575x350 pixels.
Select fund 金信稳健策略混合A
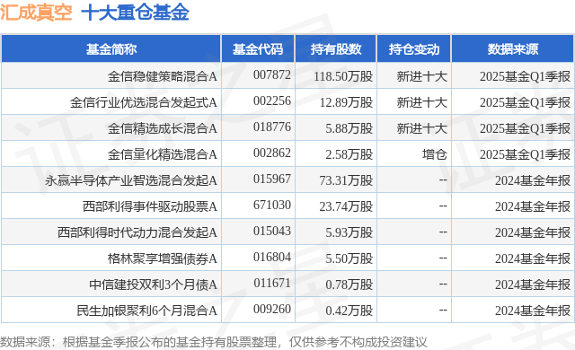coord(162,76)
